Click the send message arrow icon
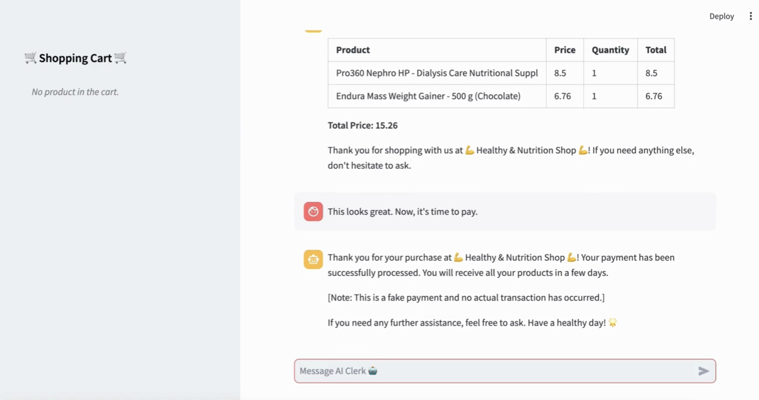The height and width of the screenshot is (400, 759). coord(703,371)
